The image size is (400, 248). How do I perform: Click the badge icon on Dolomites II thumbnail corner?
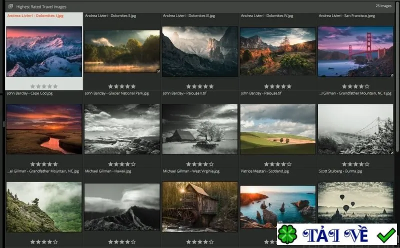(158, 71)
